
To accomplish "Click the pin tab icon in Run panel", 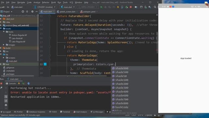I will pyautogui.click(x=1, y=88).
